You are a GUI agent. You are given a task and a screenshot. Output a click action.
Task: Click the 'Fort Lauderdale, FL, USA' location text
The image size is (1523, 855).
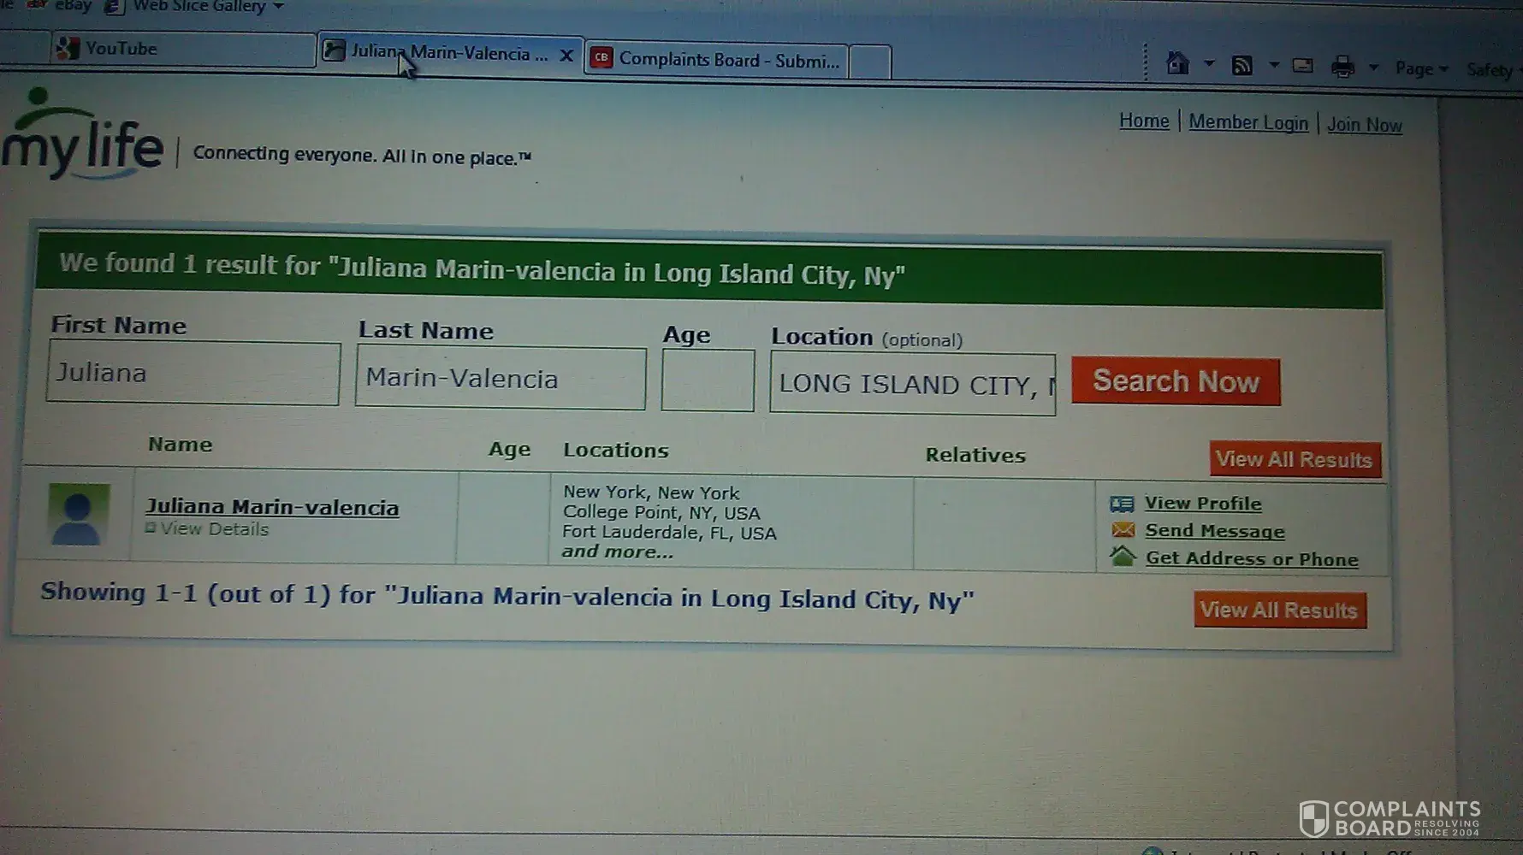(x=669, y=533)
